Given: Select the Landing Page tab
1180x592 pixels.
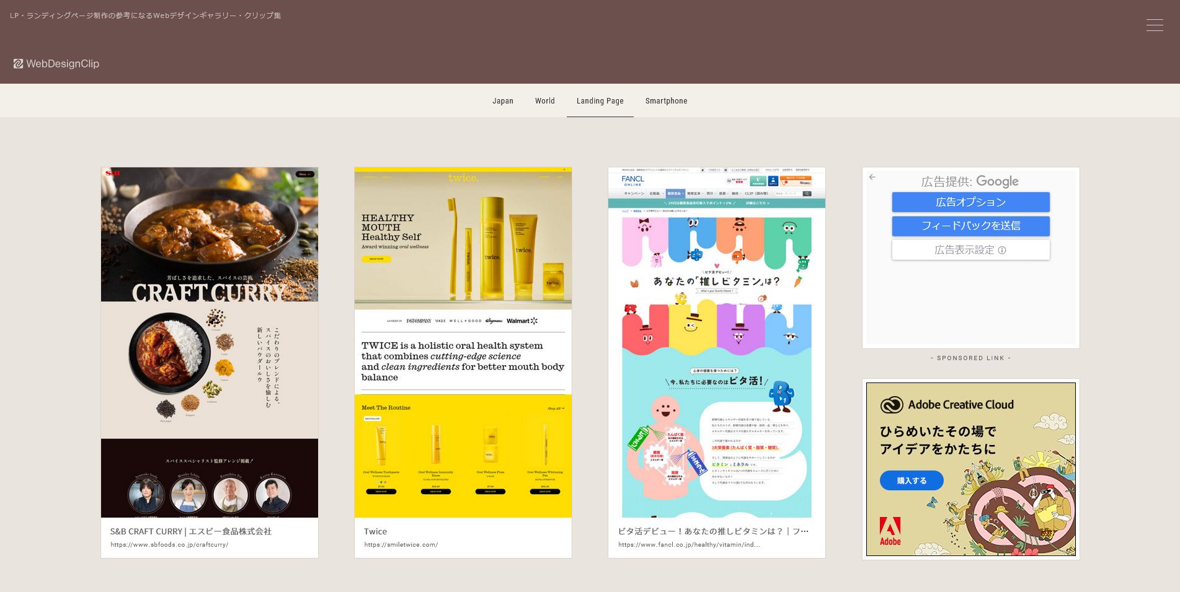Looking at the screenshot, I should click(600, 101).
